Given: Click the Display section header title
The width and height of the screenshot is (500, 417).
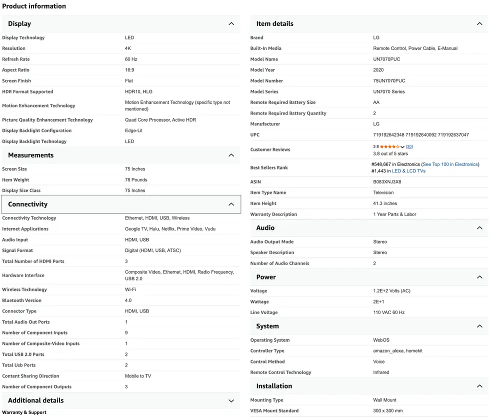Looking at the screenshot, I should click(x=19, y=24).
